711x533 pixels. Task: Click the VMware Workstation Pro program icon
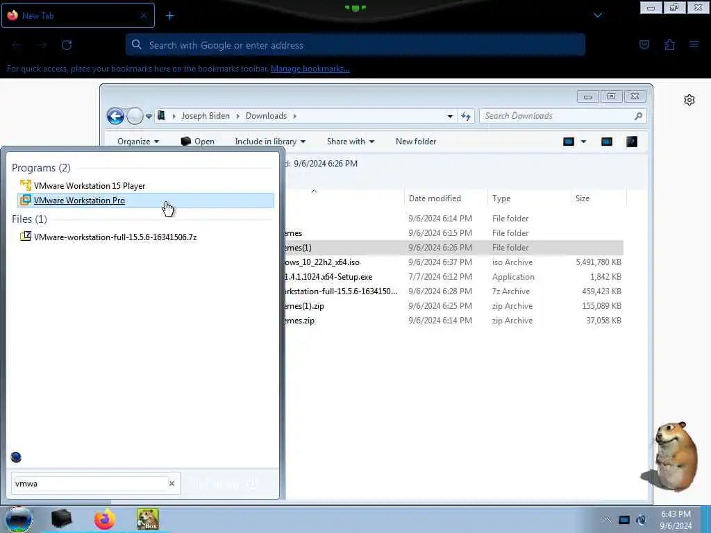pos(26,200)
